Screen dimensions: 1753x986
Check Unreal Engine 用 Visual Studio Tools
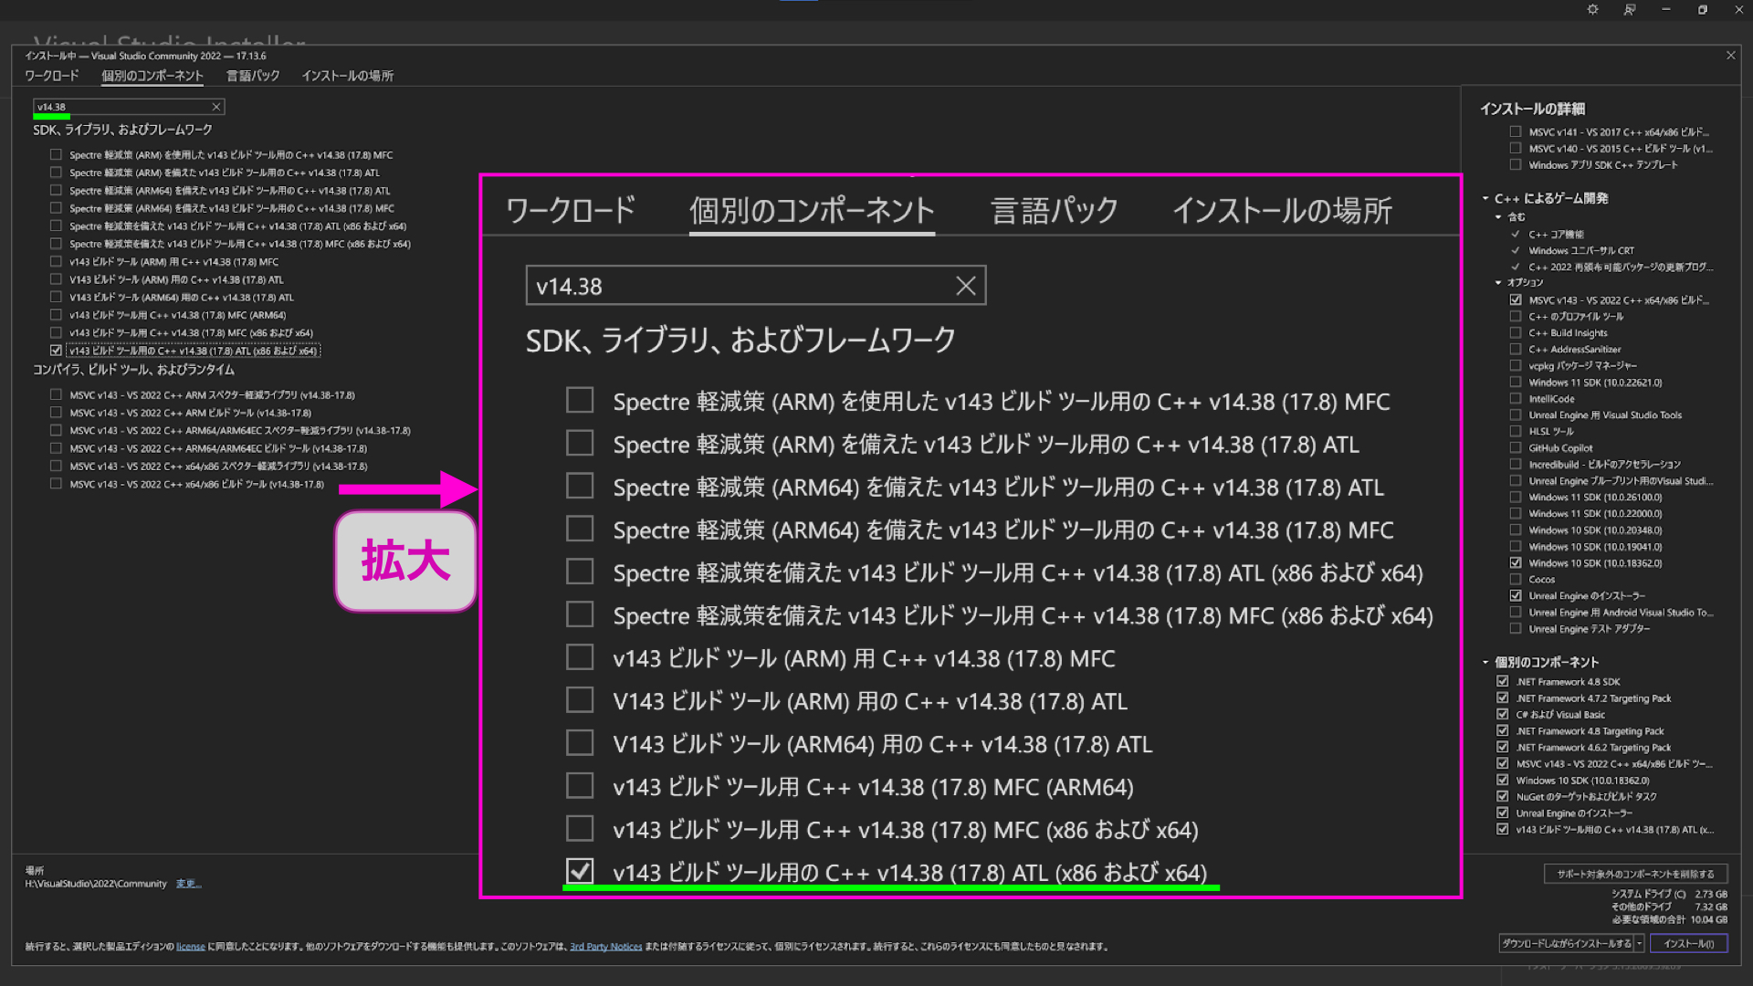pos(1516,414)
